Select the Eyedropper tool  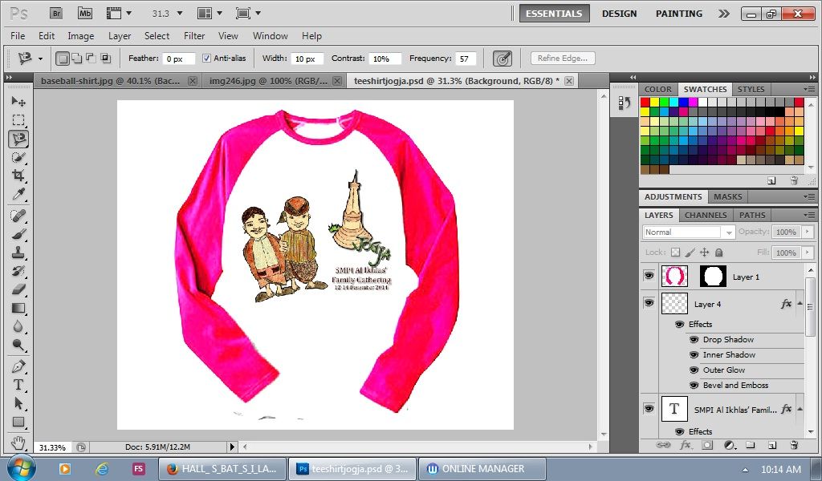pyautogui.click(x=18, y=194)
